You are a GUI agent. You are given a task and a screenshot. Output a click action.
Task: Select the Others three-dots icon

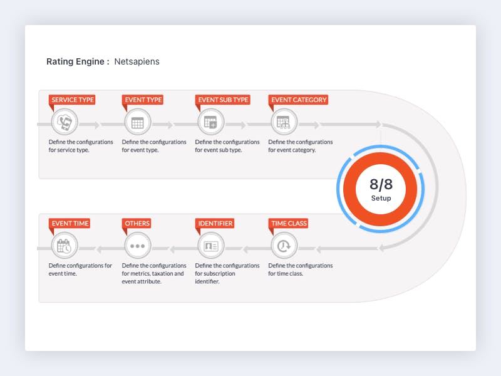(138, 246)
